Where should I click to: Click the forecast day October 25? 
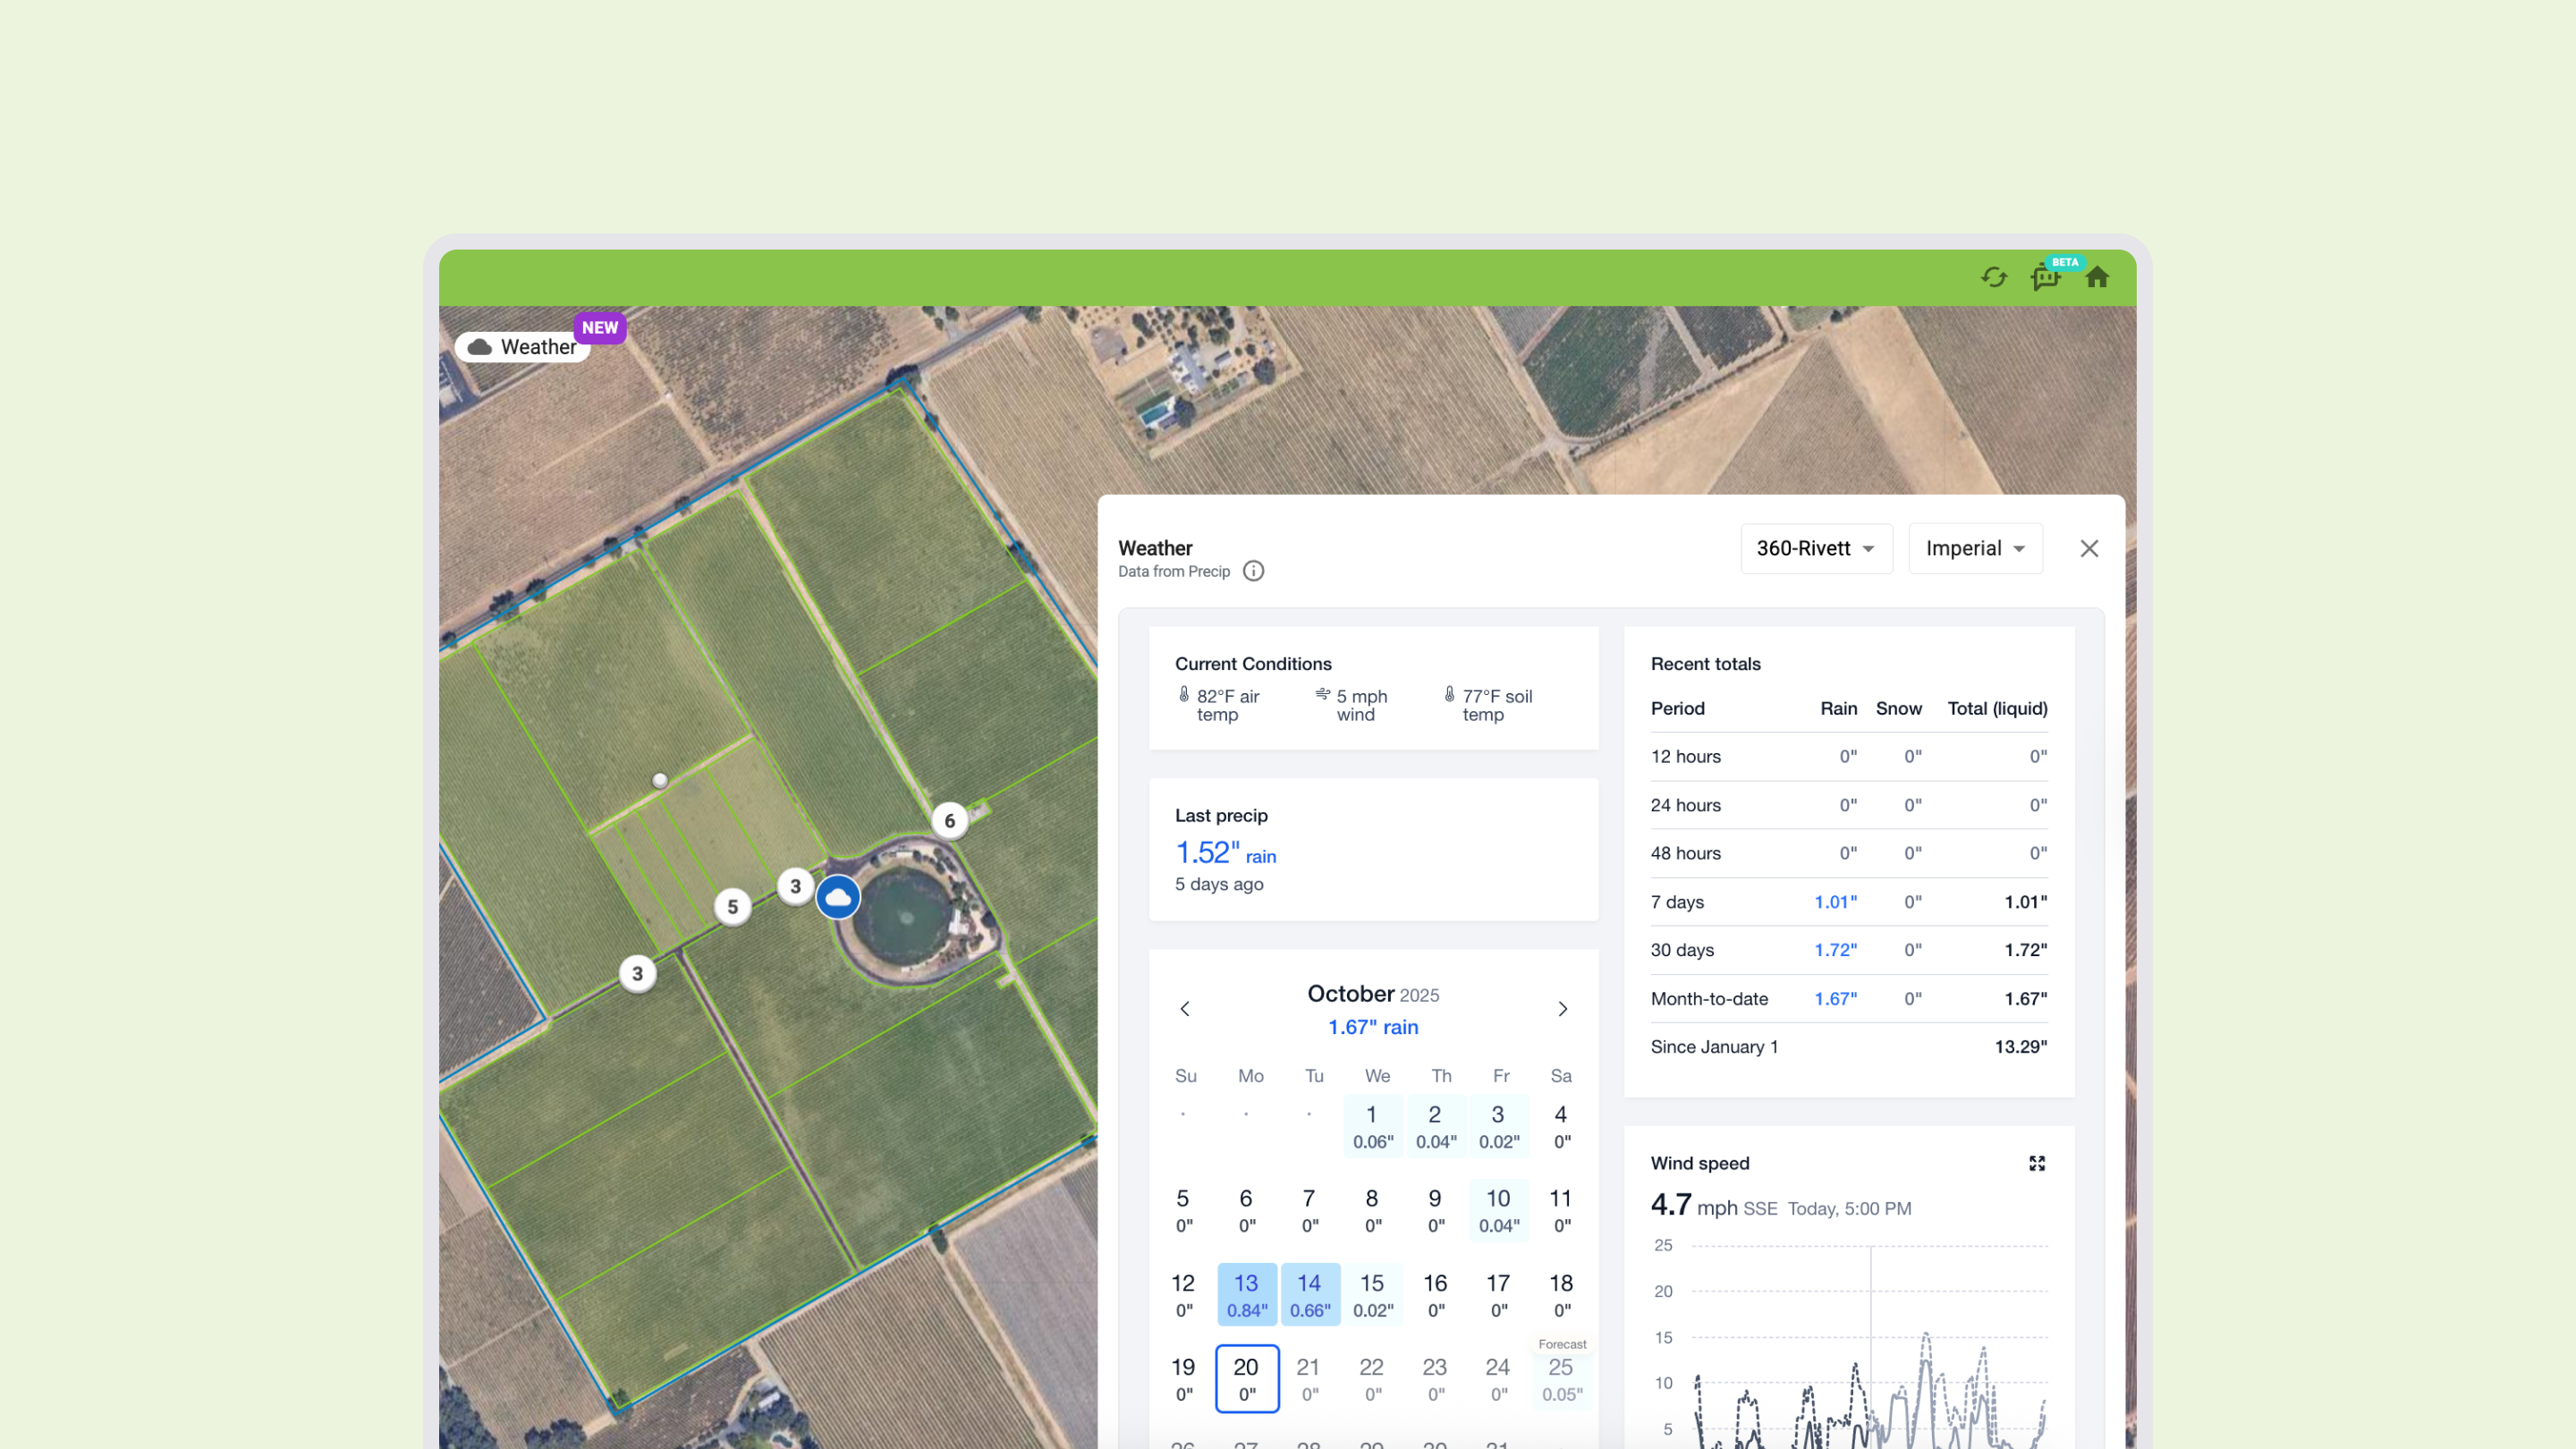click(1561, 1378)
